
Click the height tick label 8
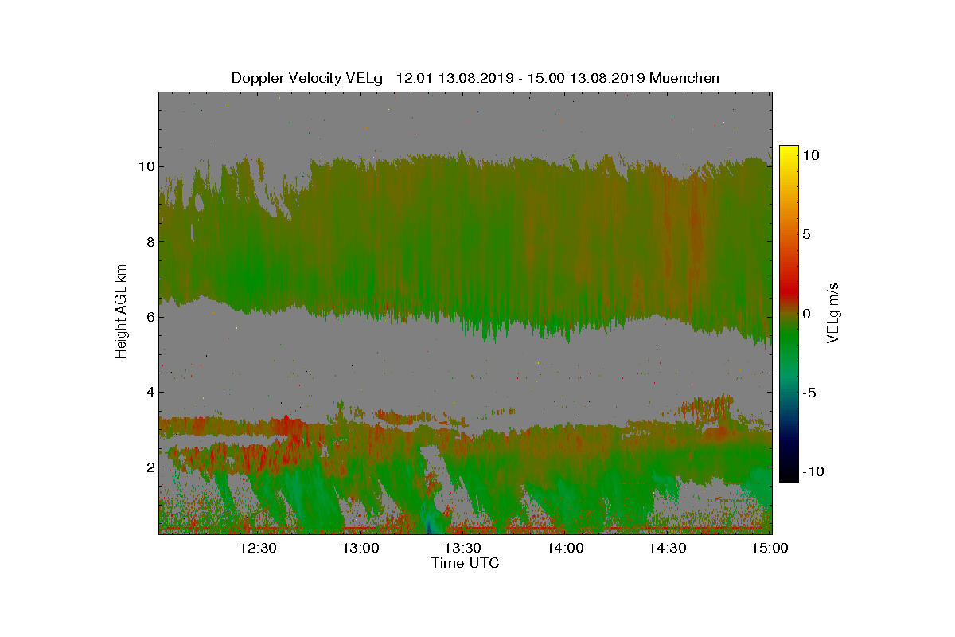click(x=150, y=241)
